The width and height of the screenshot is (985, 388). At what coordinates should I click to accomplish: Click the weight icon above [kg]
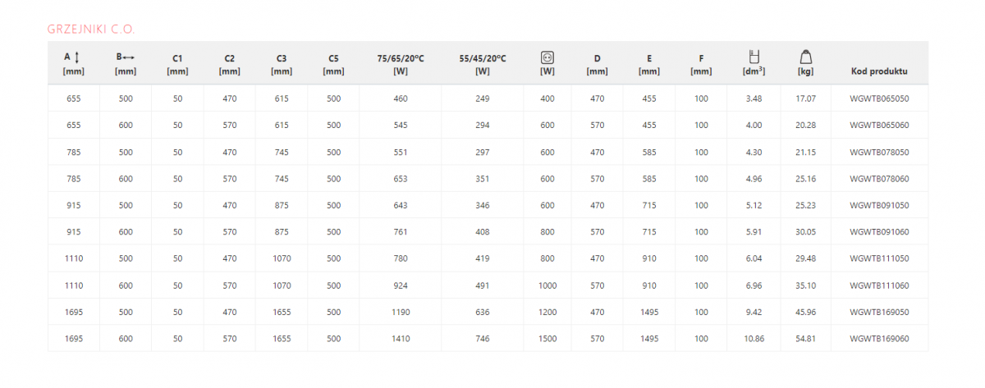click(x=805, y=57)
